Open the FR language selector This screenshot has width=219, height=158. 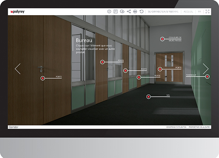[x=199, y=12]
